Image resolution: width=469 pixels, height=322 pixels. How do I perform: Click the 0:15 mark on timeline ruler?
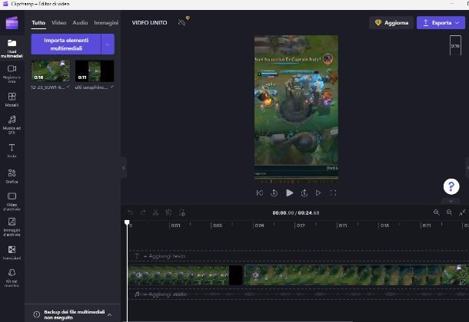tap(343, 225)
